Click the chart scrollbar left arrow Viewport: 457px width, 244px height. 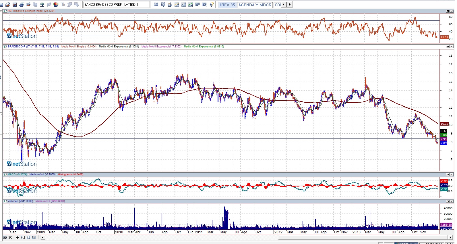(x=42, y=237)
